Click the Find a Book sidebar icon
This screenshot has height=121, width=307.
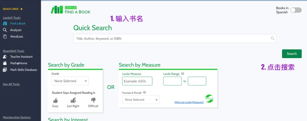coord(5,24)
